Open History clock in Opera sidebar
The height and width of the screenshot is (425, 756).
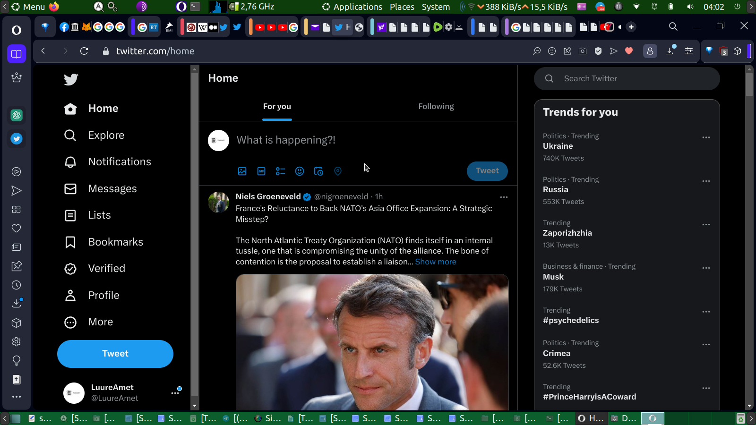pyautogui.click(x=17, y=285)
